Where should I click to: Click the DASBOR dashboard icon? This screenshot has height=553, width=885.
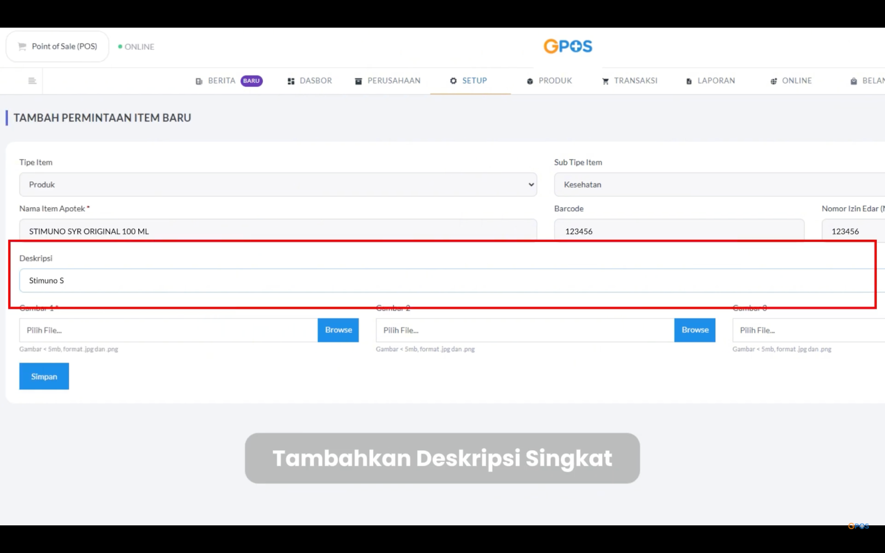(x=291, y=81)
